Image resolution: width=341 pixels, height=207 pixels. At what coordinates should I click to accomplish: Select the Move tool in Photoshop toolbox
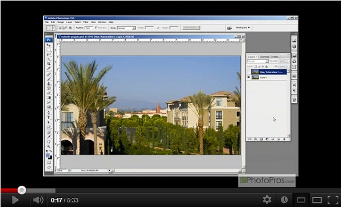(x=49, y=45)
